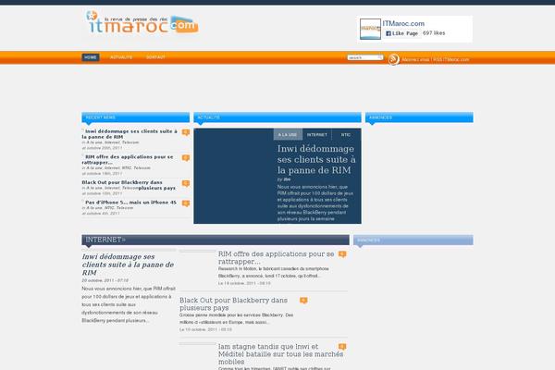This screenshot has width=555, height=370.
Task: Select the "A LA UNE" slider tab
Action: tap(288, 135)
